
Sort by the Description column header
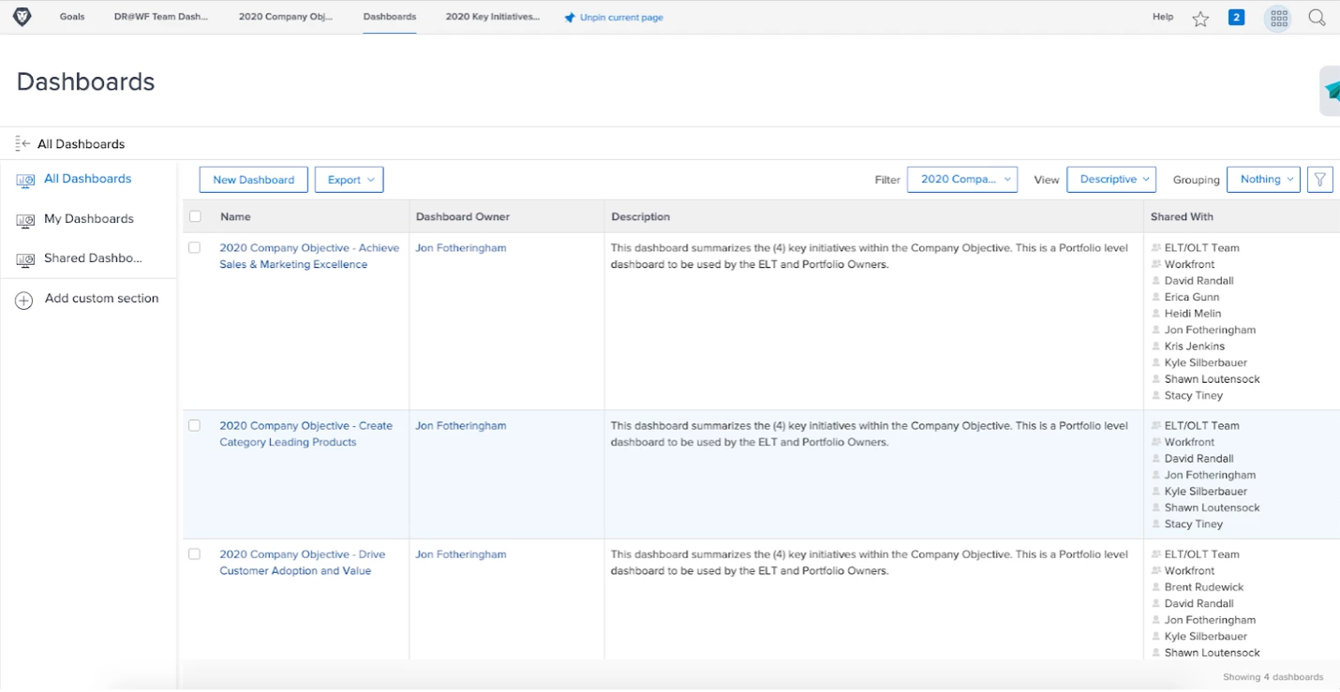pos(641,216)
